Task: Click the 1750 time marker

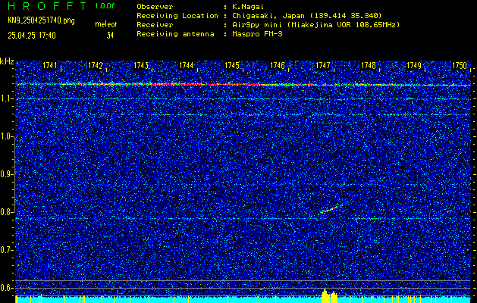Action: [460, 65]
